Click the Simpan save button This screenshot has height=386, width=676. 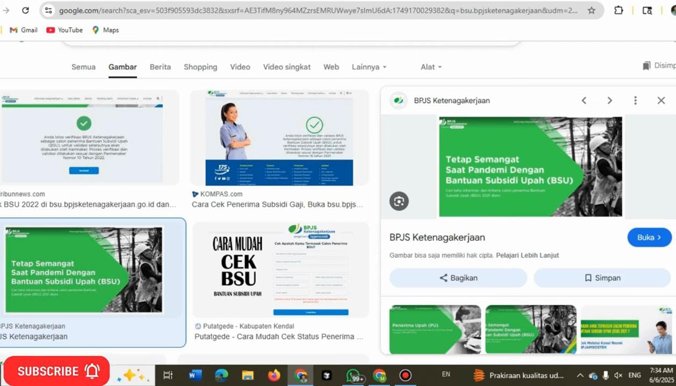tap(602, 278)
